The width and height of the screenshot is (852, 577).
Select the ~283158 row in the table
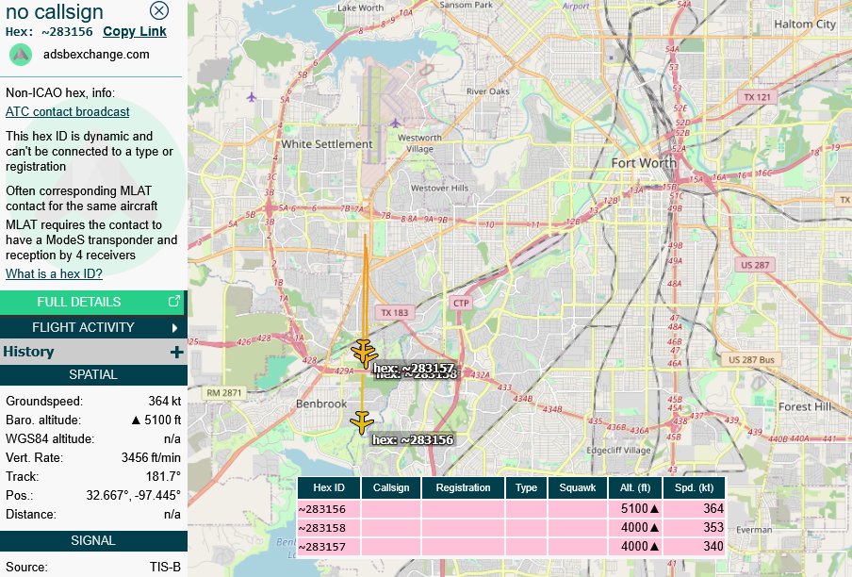tap(511, 528)
